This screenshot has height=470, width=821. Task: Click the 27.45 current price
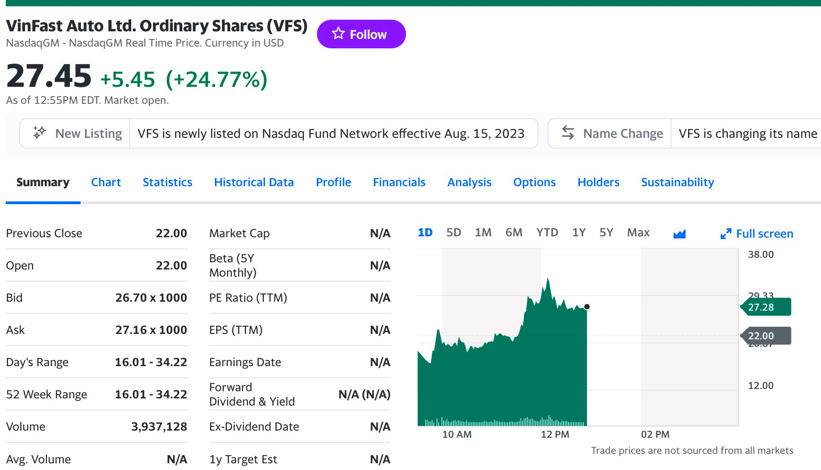click(49, 76)
